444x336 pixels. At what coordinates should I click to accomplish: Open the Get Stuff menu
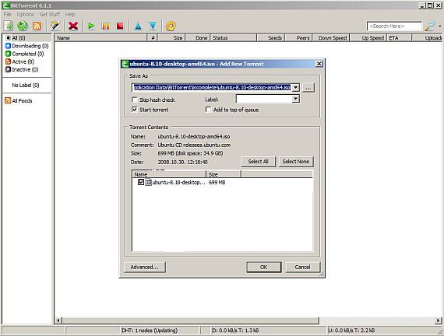click(x=50, y=15)
